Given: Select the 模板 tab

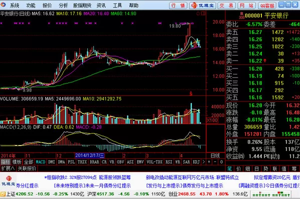Looking at the screenshot, I should click(x=17, y=162).
